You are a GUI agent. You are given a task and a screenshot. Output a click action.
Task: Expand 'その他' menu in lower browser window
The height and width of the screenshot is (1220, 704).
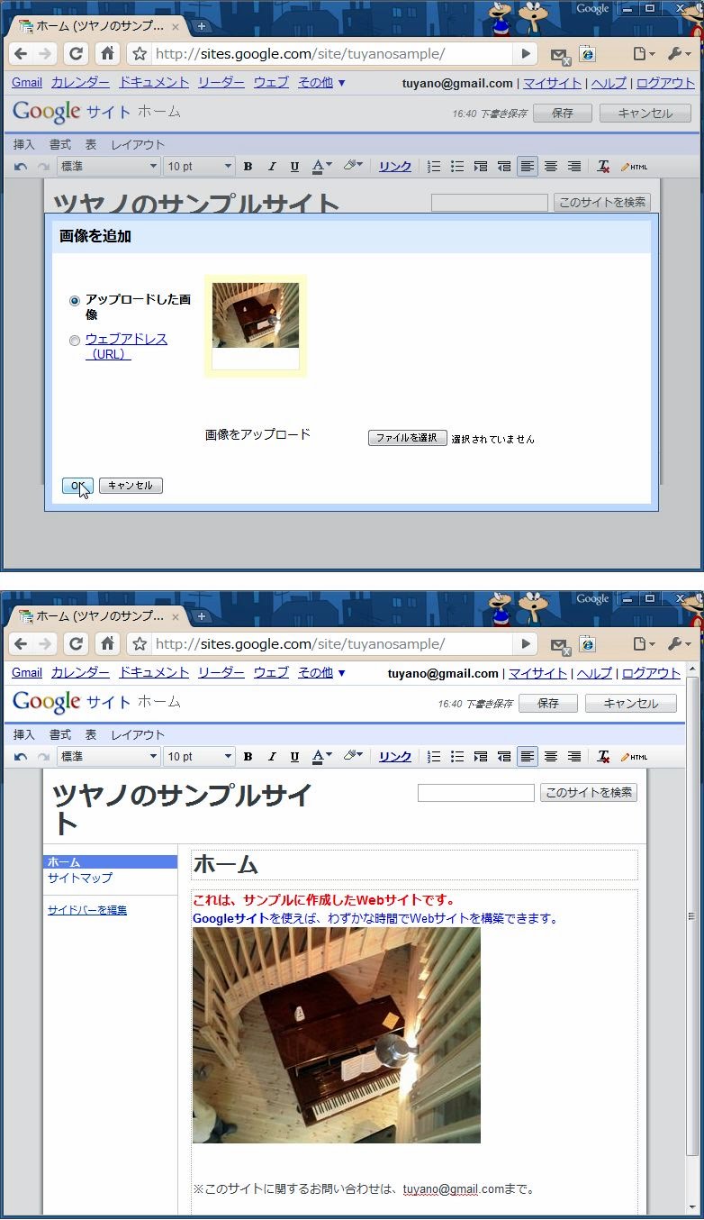pos(321,673)
